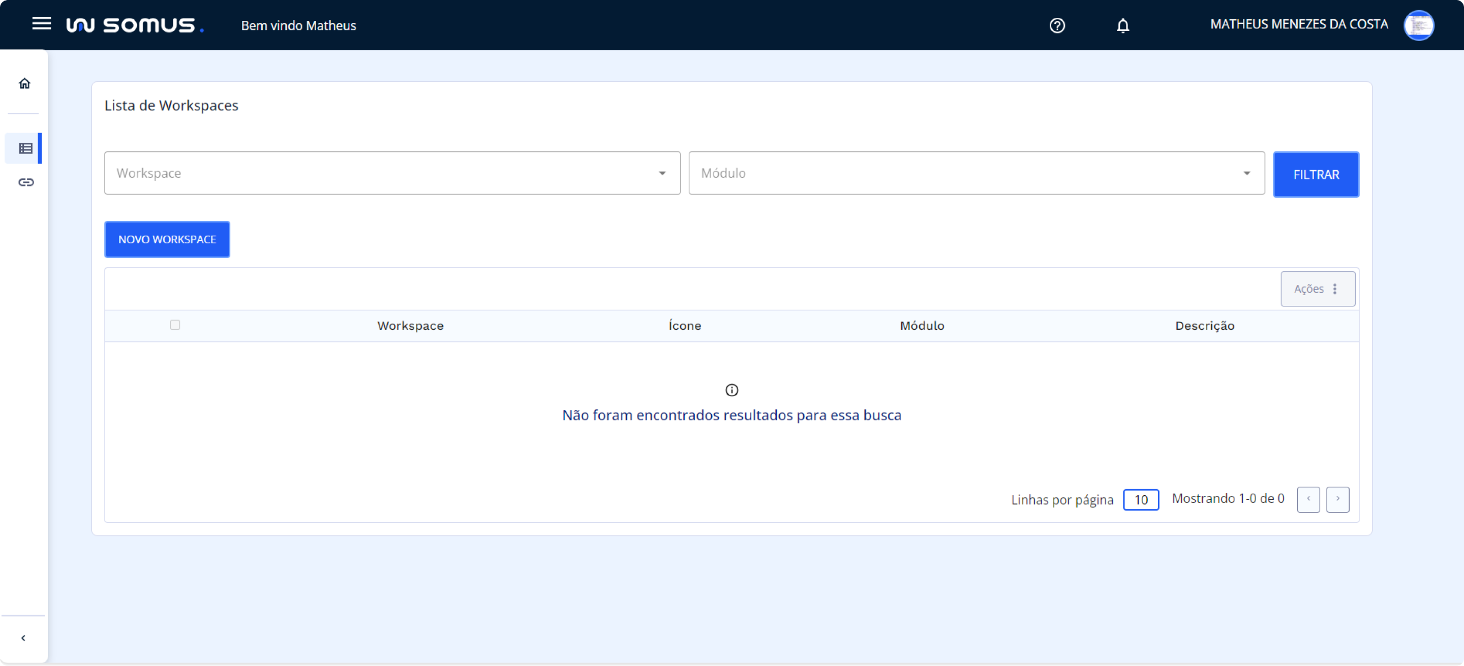Open the link sidebar icon

[x=25, y=182]
